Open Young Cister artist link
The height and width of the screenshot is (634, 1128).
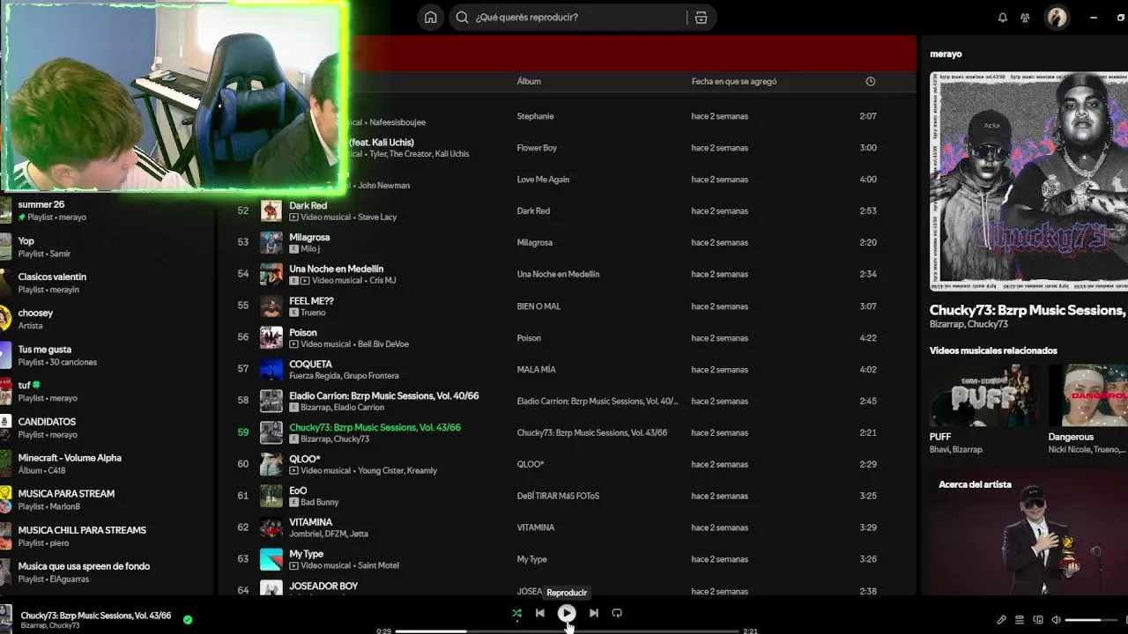(381, 471)
